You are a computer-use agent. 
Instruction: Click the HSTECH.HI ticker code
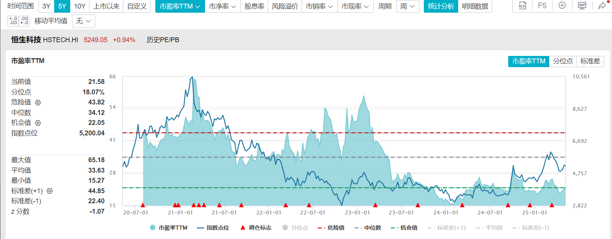[60, 40]
